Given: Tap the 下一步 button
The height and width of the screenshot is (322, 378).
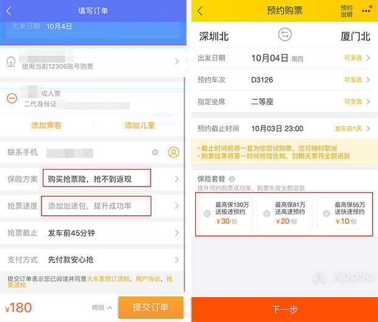Looking at the screenshot, I should click(285, 309).
